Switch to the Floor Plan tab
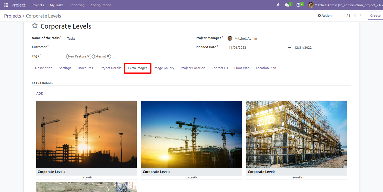This screenshot has width=383, height=192. pyautogui.click(x=242, y=68)
